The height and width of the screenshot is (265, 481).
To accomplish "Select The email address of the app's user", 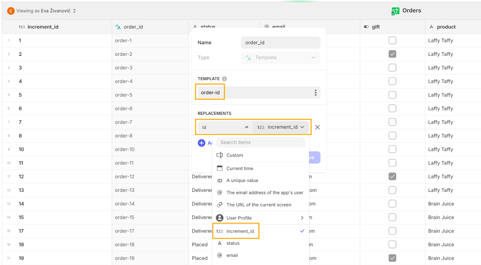I will tap(261, 192).
